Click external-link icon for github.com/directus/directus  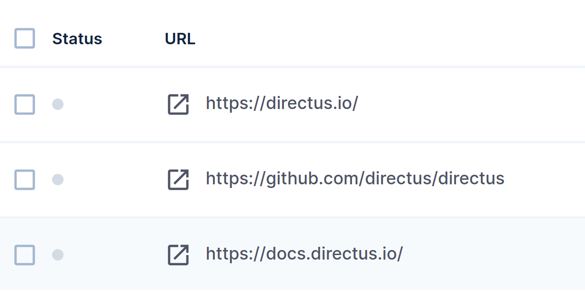click(x=178, y=179)
